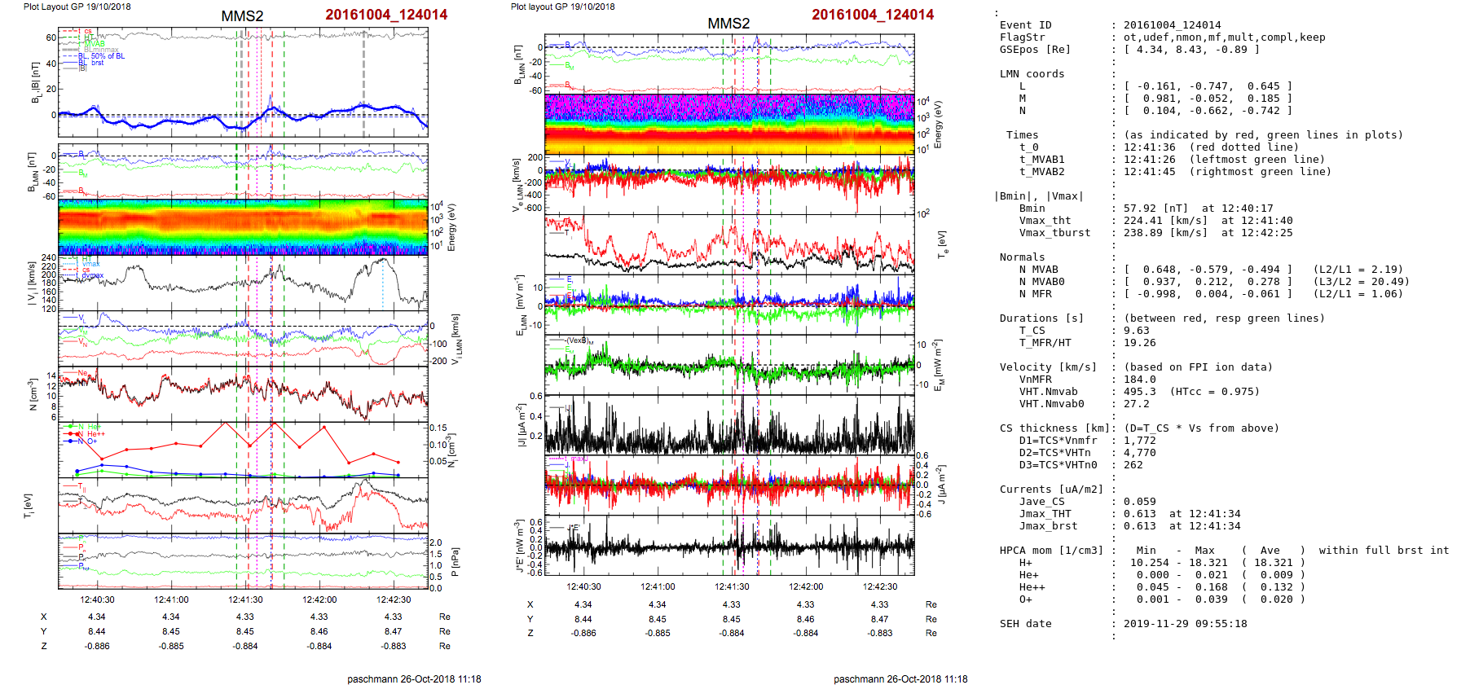Click the HPCA mom [1/cm3] heading
The image size is (1470, 685).
(x=1051, y=551)
